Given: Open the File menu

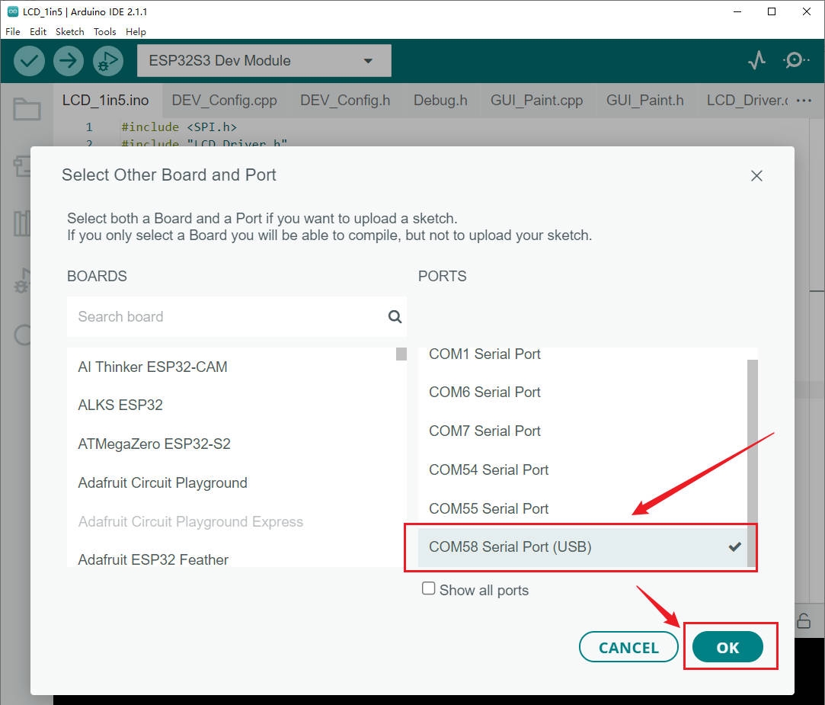Looking at the screenshot, I should 13,31.
